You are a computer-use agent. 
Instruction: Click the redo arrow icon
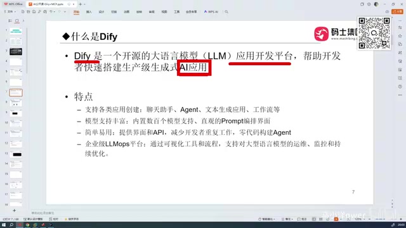click(x=60, y=11)
